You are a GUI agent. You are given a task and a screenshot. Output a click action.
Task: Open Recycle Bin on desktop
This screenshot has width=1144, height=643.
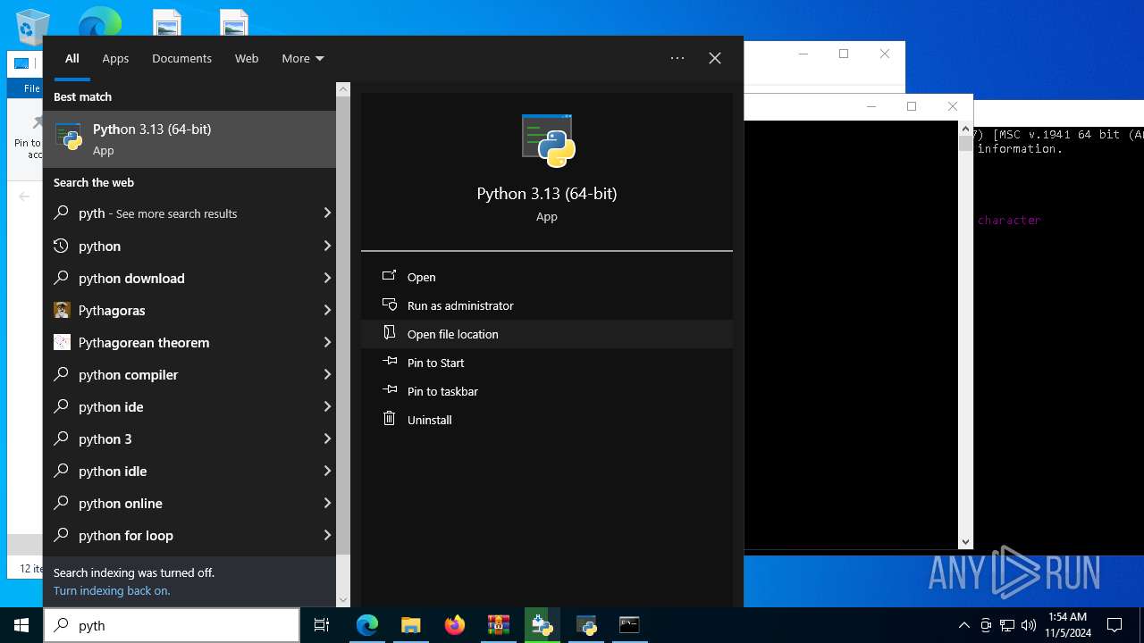point(32,27)
